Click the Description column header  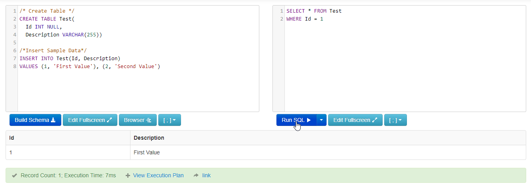click(328, 138)
